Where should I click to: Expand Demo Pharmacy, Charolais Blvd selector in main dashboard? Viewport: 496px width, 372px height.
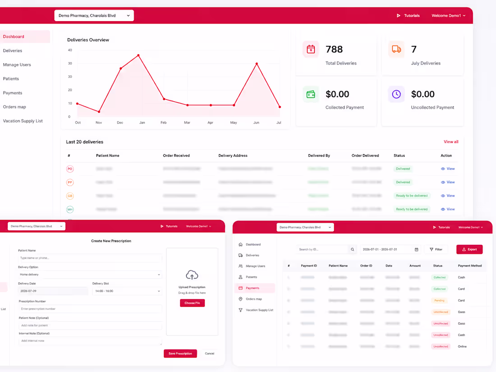(x=94, y=15)
